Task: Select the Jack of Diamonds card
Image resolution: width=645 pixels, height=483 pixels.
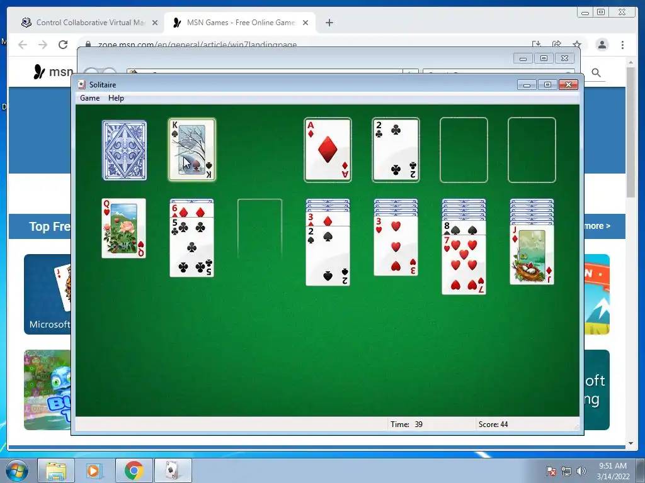Action: [x=532, y=255]
